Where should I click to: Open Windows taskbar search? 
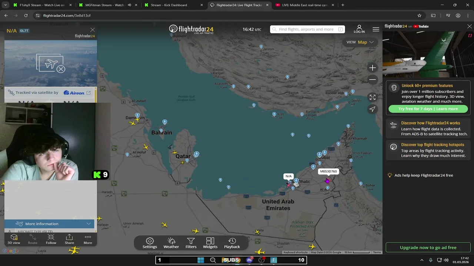(213, 260)
